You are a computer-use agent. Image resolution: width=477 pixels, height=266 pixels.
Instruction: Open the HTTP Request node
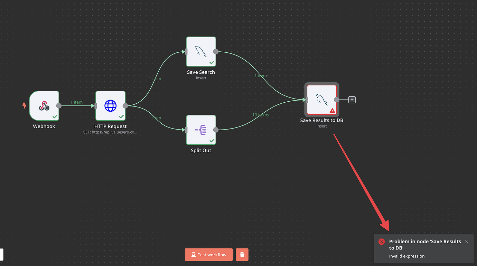(111, 105)
